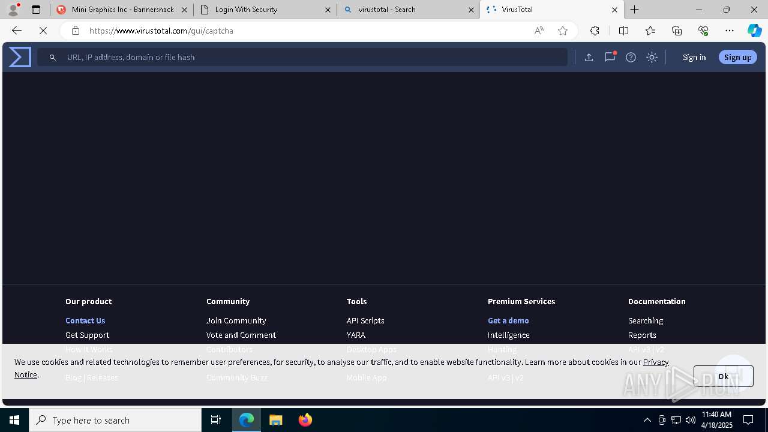Open a new browser tab
Viewport: 768px width, 432px height.
[x=634, y=10]
